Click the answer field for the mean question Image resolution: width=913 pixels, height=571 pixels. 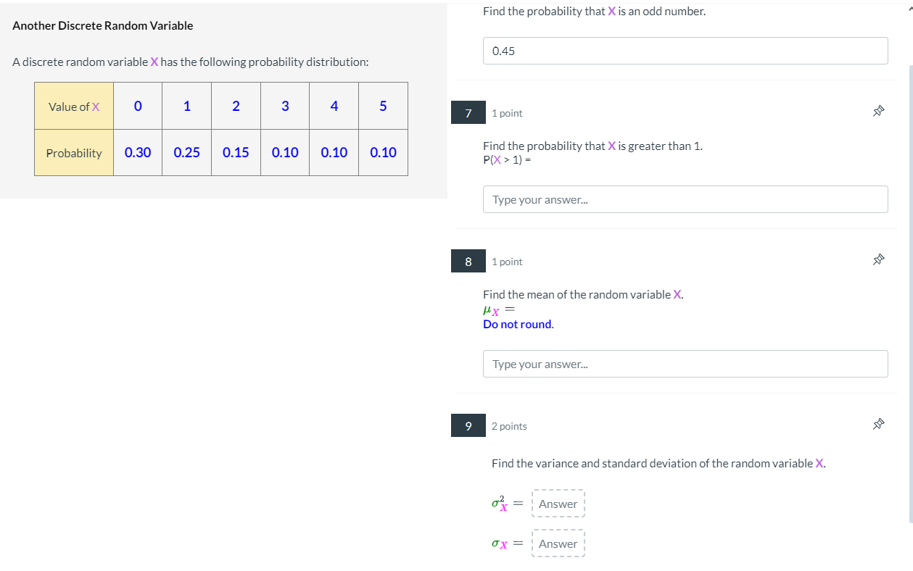click(685, 363)
